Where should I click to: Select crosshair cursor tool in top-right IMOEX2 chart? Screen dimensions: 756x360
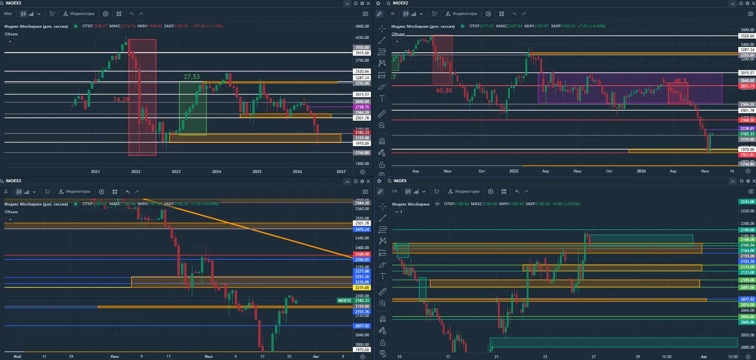tap(382, 28)
